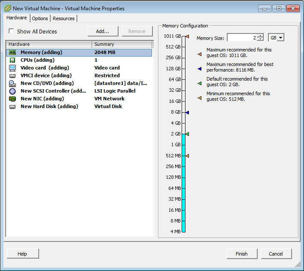Click the vSphere window title icon
This screenshot has width=304, height=271.
(8, 8)
